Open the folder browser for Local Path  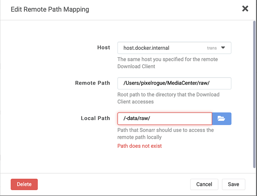click(x=222, y=118)
